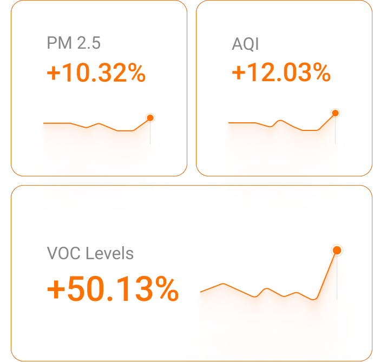Click the +50.13% value

coord(113,289)
